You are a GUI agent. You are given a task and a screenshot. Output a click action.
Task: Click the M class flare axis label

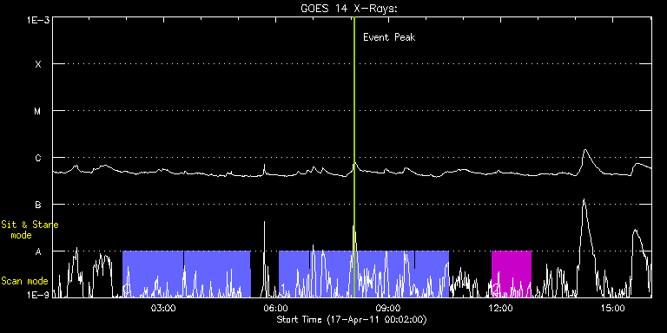coord(38,111)
